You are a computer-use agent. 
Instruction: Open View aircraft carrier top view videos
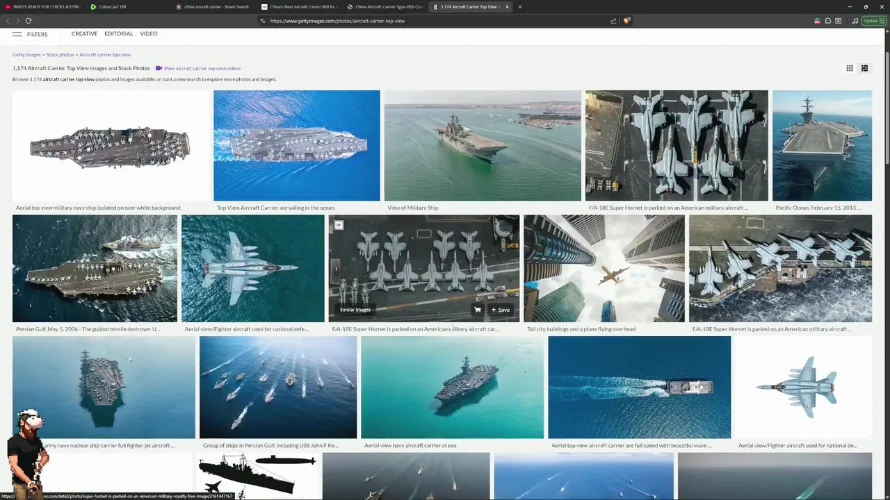click(x=202, y=68)
